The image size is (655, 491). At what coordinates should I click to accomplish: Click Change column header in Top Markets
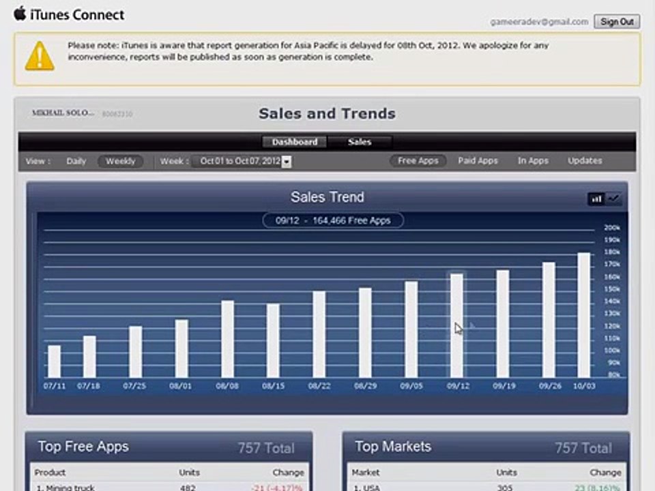(x=606, y=472)
